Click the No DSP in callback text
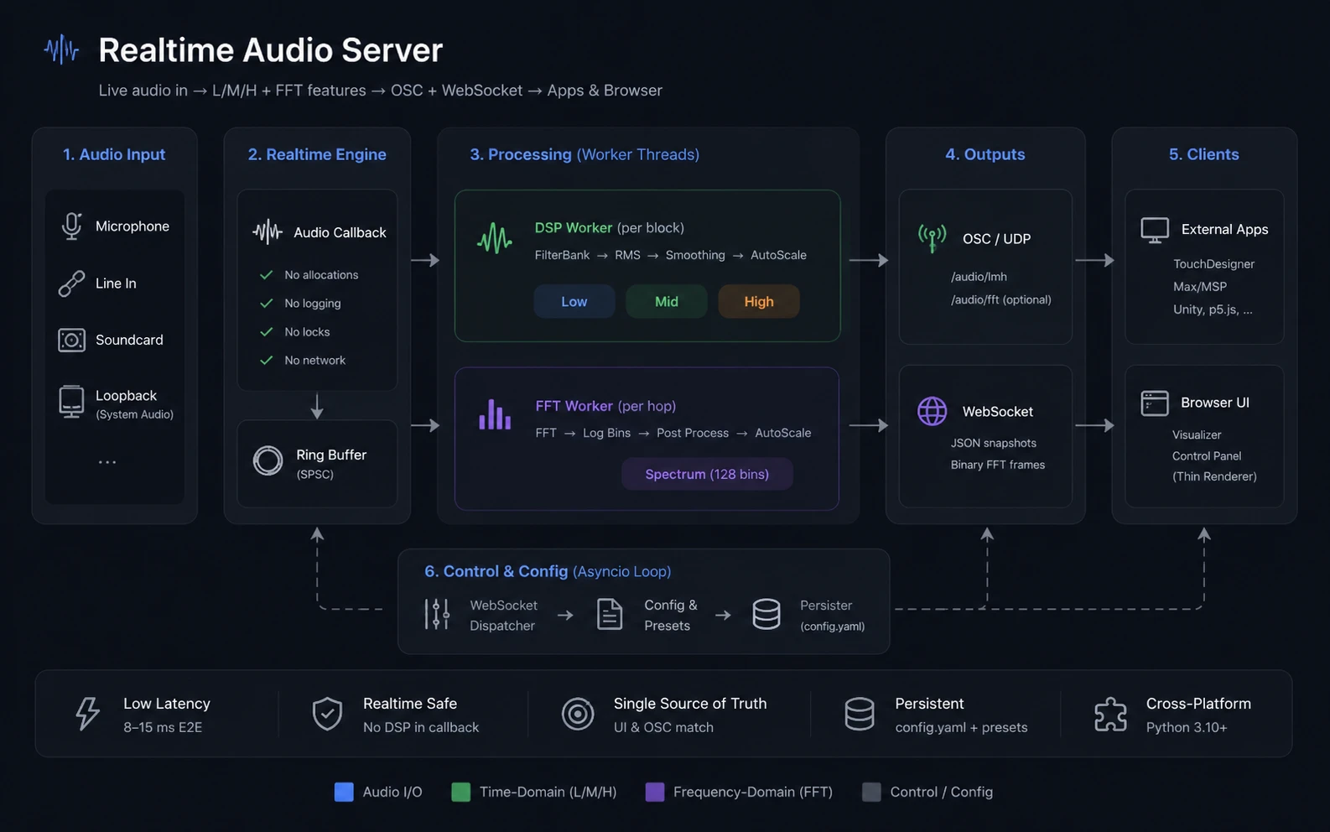Screen dimensions: 1330x832 click(421, 727)
